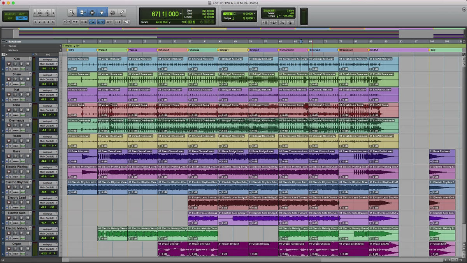Click the 'wave' track view button on Overheads

(x=16, y=131)
